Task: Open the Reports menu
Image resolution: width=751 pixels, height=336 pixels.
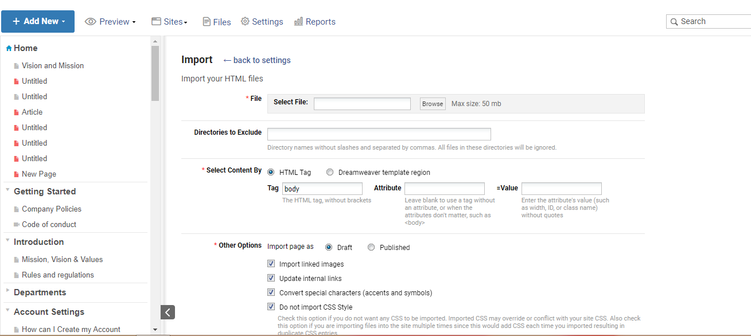Action: (315, 21)
